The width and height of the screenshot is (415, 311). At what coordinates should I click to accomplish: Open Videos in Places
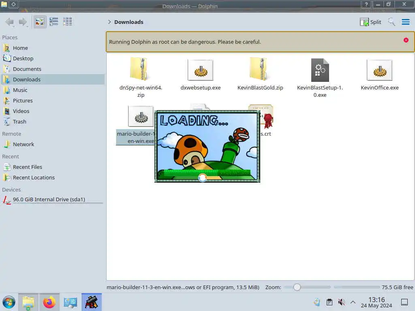tap(52, 111)
